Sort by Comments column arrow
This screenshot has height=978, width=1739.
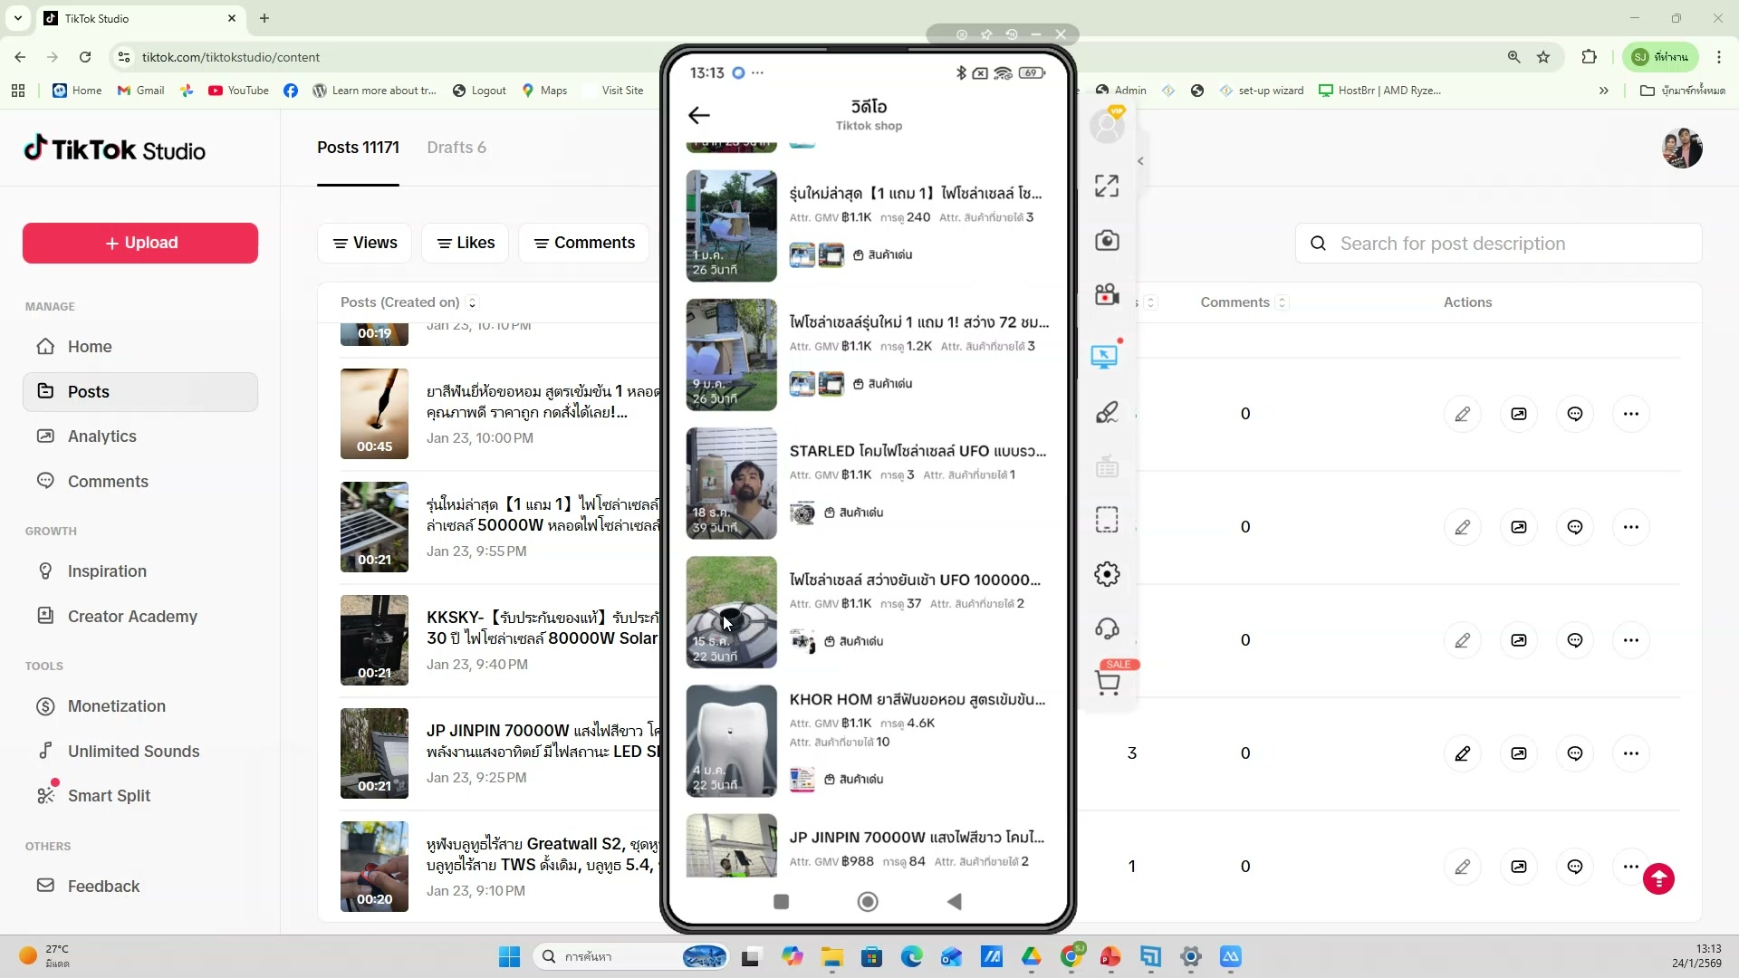pyautogui.click(x=1282, y=302)
